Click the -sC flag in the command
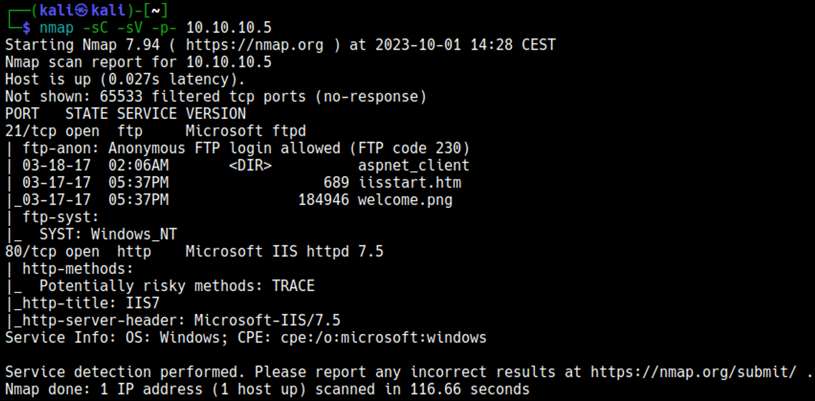Viewport: 815px width, 401px height. [x=95, y=28]
